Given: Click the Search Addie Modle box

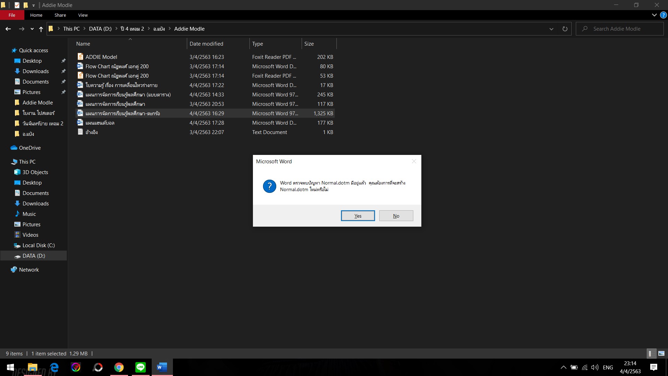Looking at the screenshot, I should (623, 29).
